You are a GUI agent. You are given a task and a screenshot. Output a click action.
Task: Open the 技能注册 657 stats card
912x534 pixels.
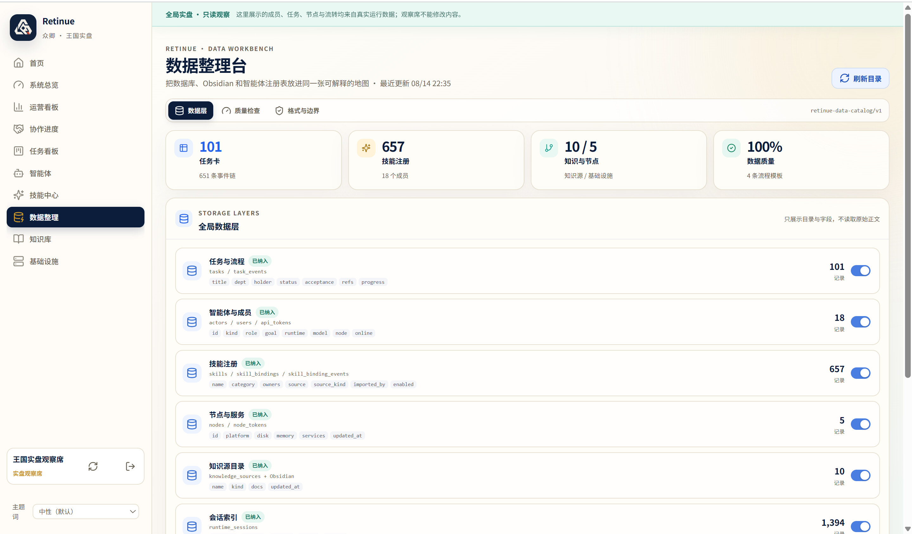point(436,160)
